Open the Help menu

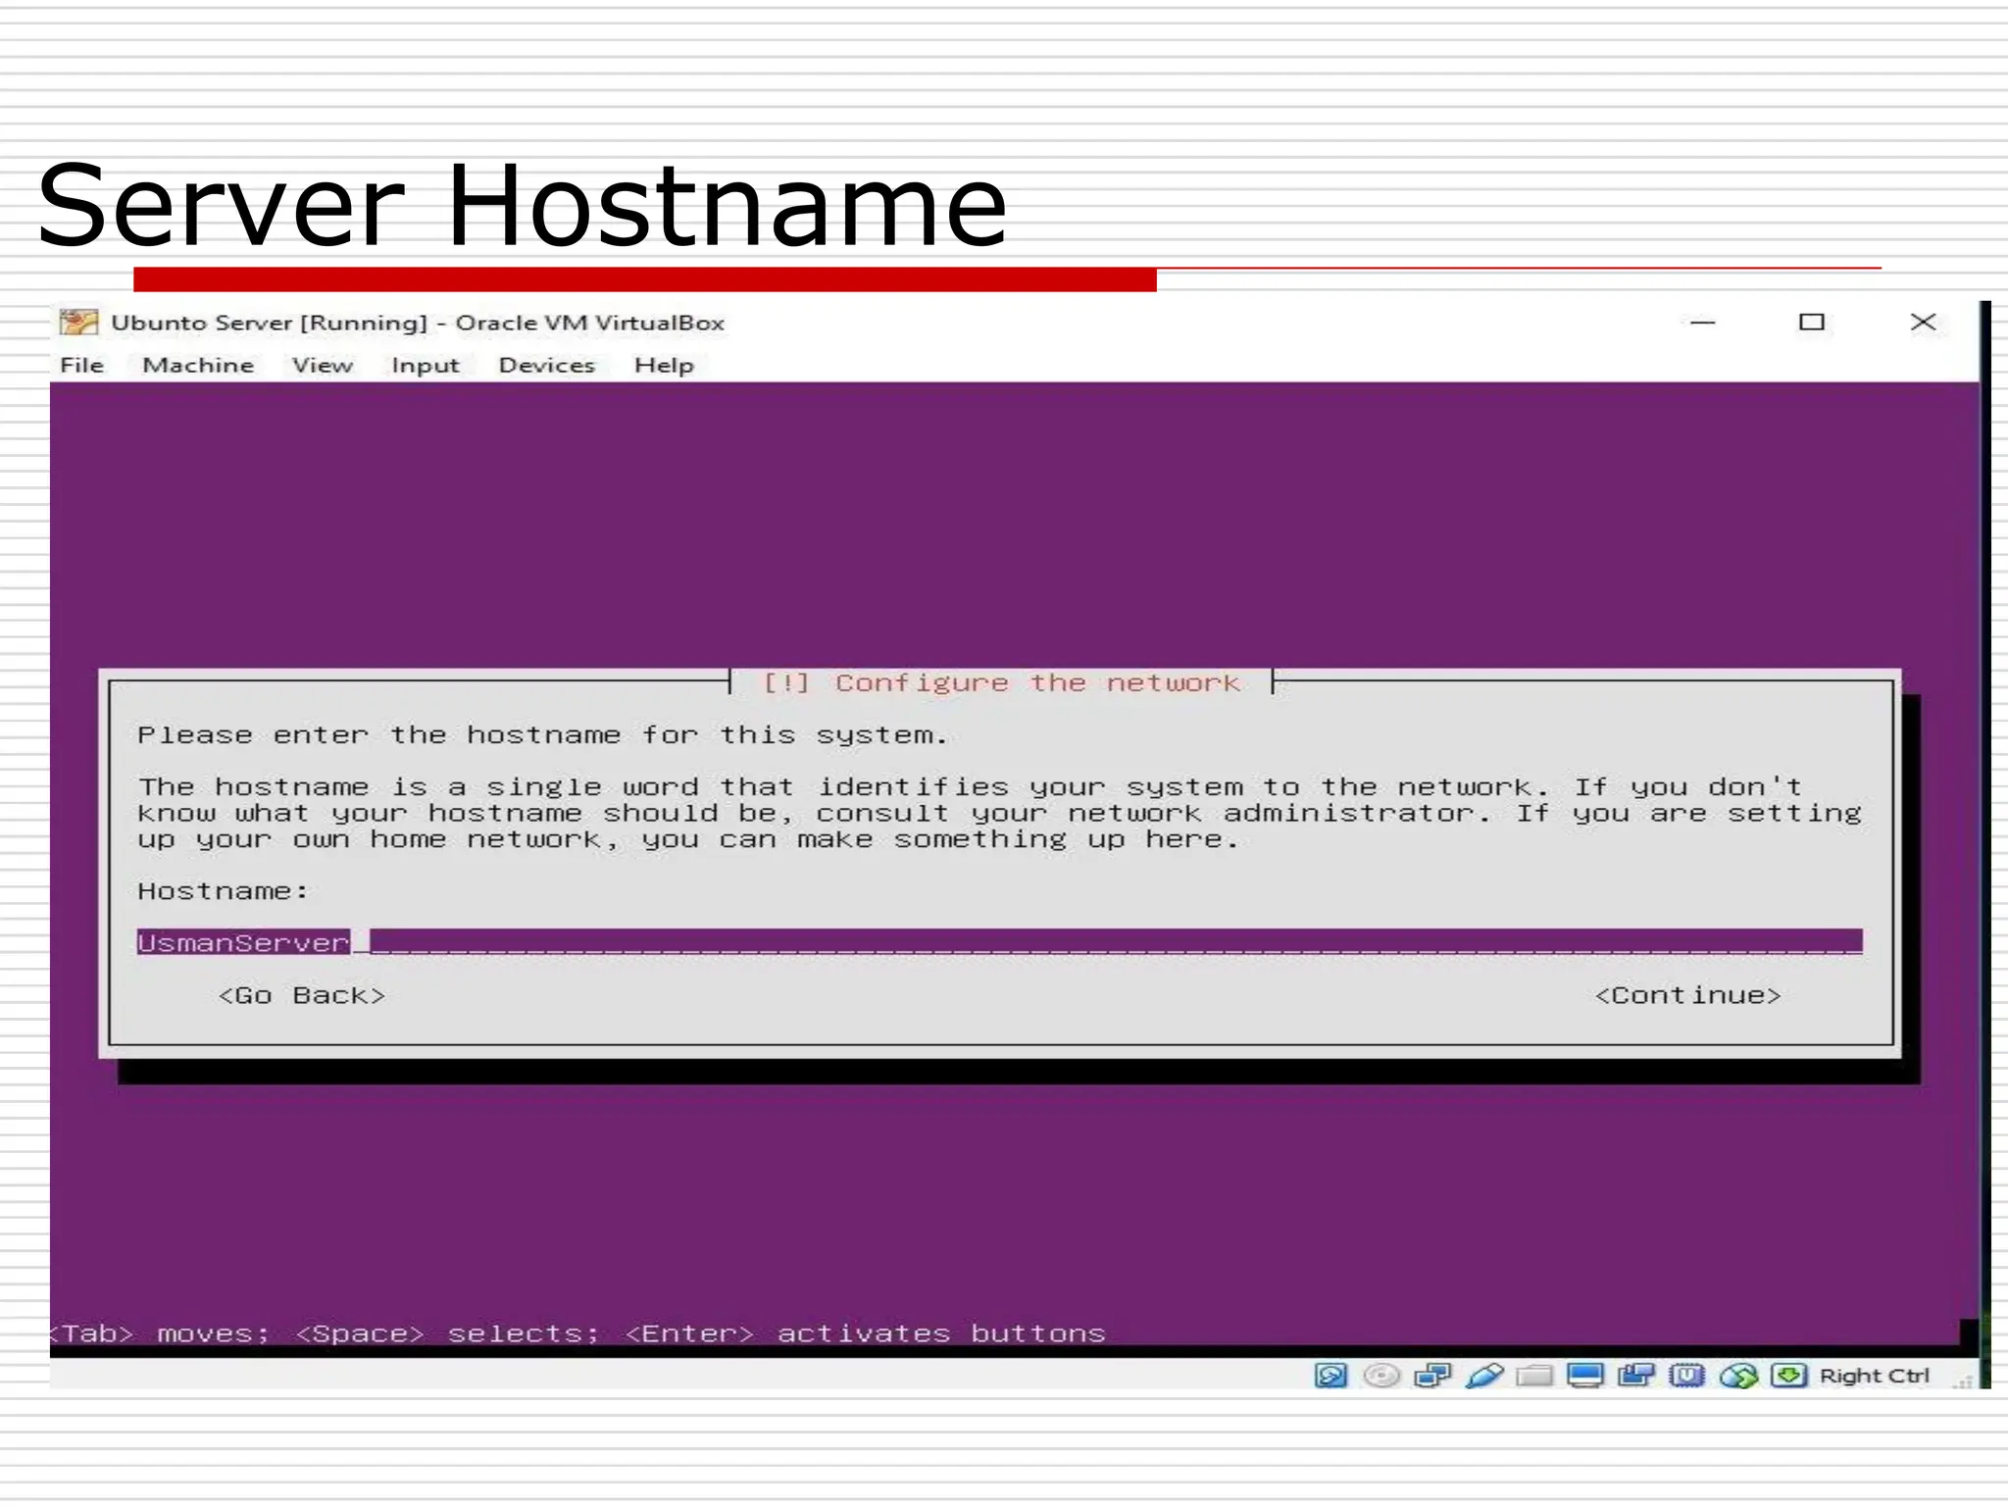(x=664, y=366)
